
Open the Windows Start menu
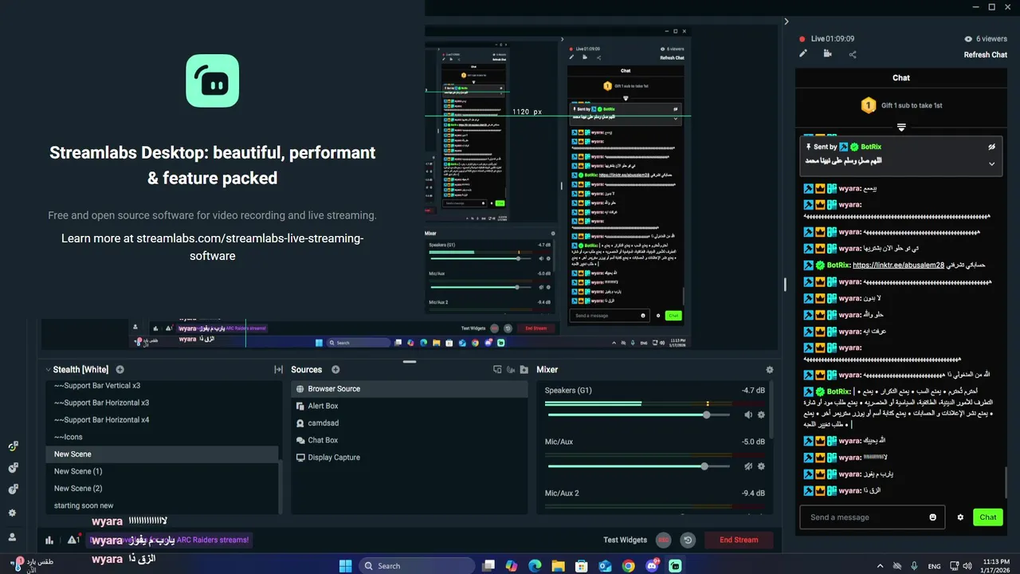[x=345, y=566]
